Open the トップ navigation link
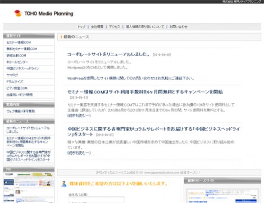The height and width of the screenshot is (203, 264). (81, 27)
